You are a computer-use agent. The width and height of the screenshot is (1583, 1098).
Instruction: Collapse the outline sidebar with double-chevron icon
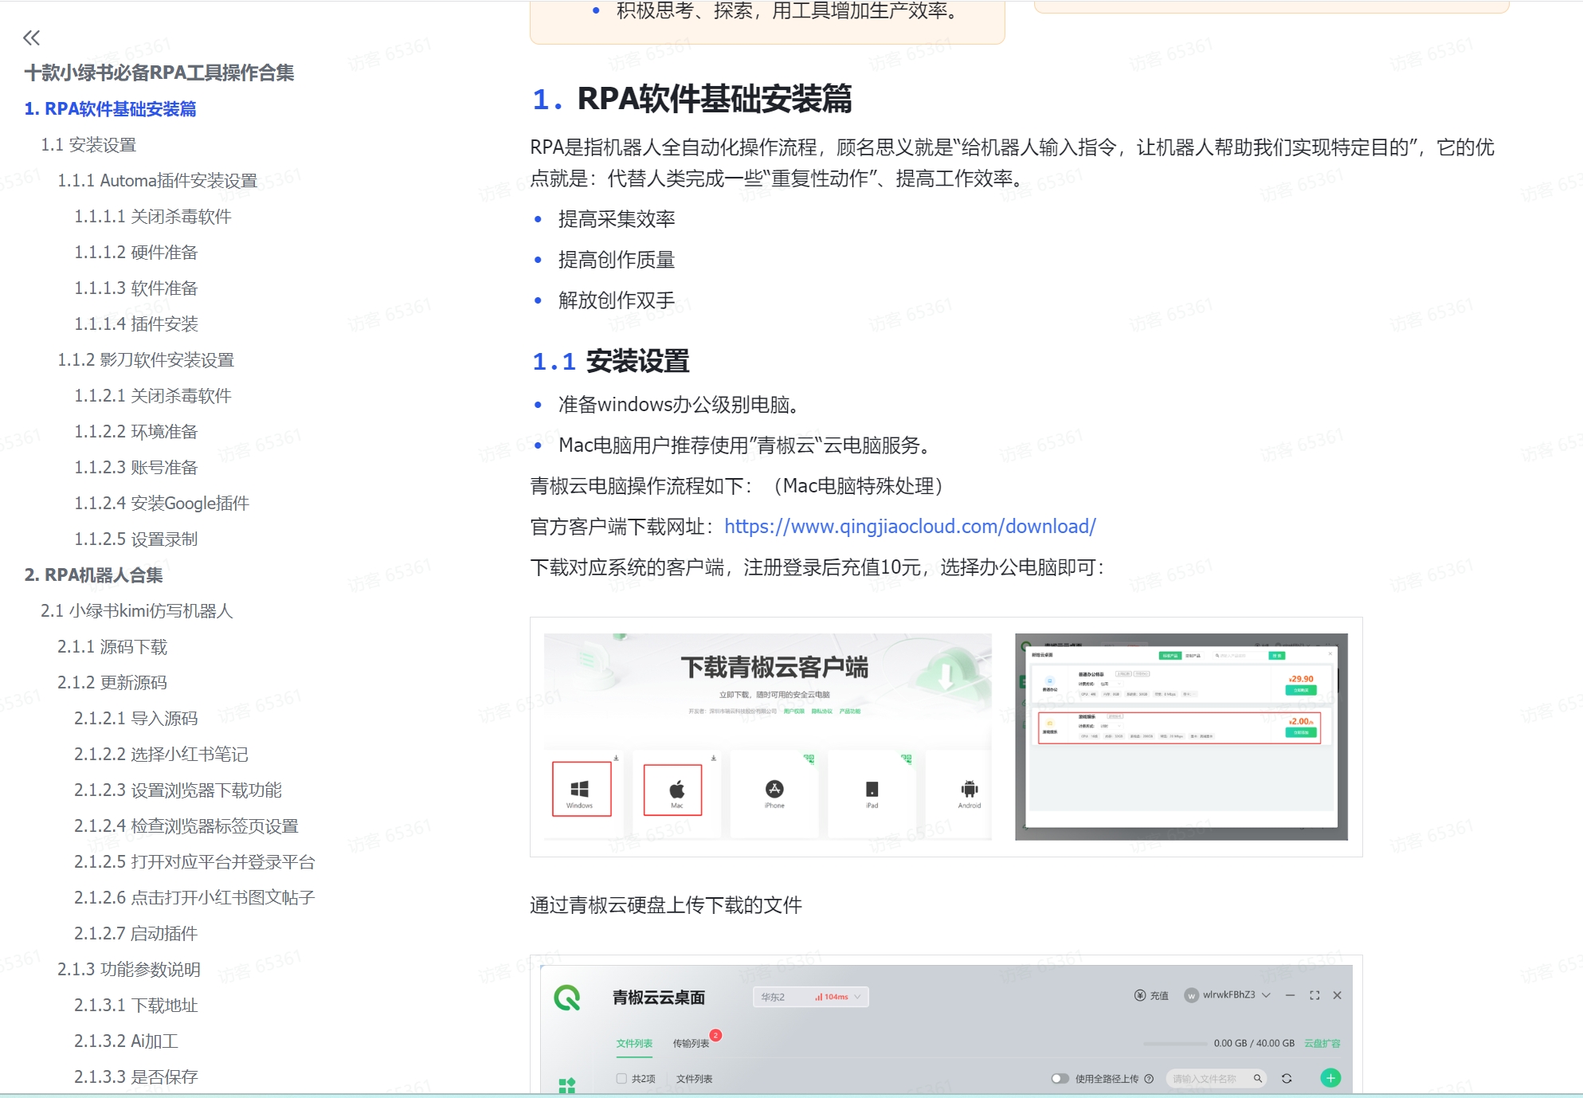31,37
